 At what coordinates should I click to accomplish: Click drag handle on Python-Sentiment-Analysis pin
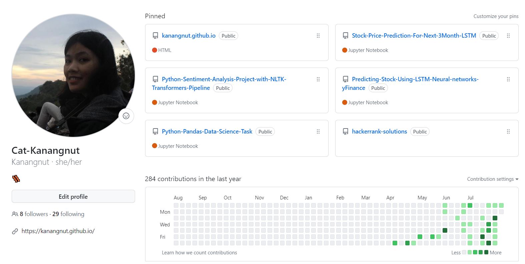tap(318, 79)
